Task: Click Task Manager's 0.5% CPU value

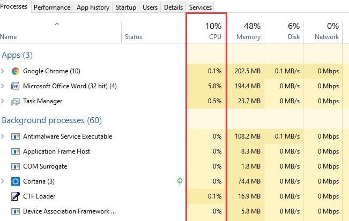Action: (x=214, y=101)
